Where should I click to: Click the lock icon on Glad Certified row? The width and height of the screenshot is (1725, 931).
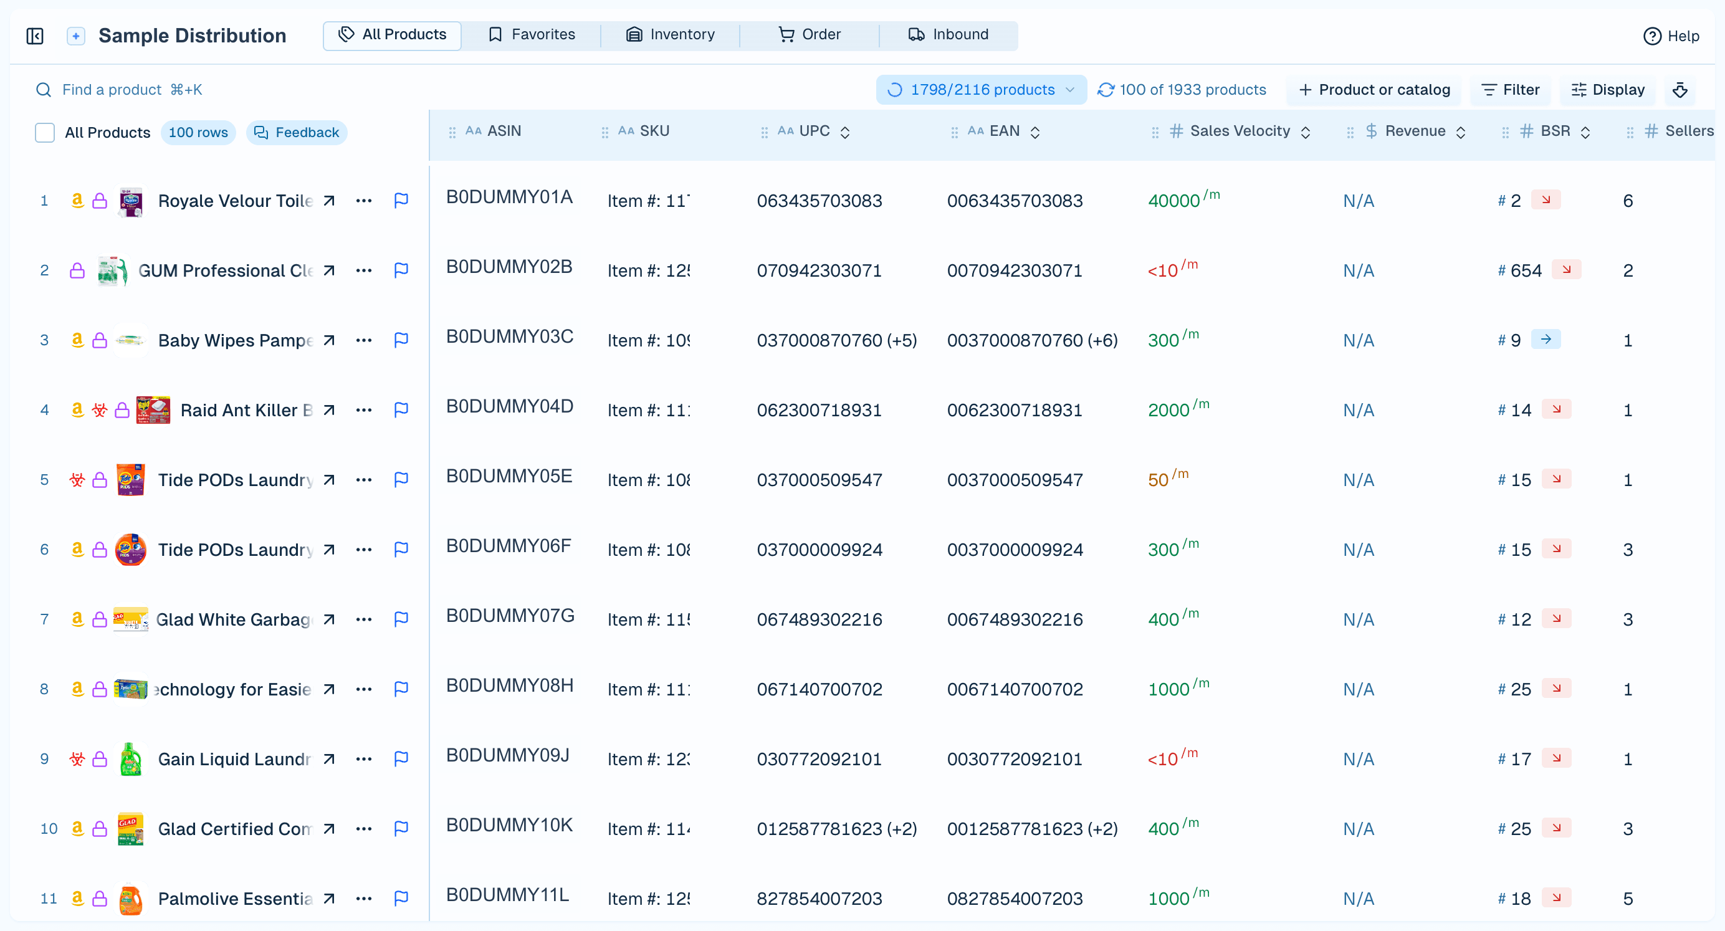[100, 829]
